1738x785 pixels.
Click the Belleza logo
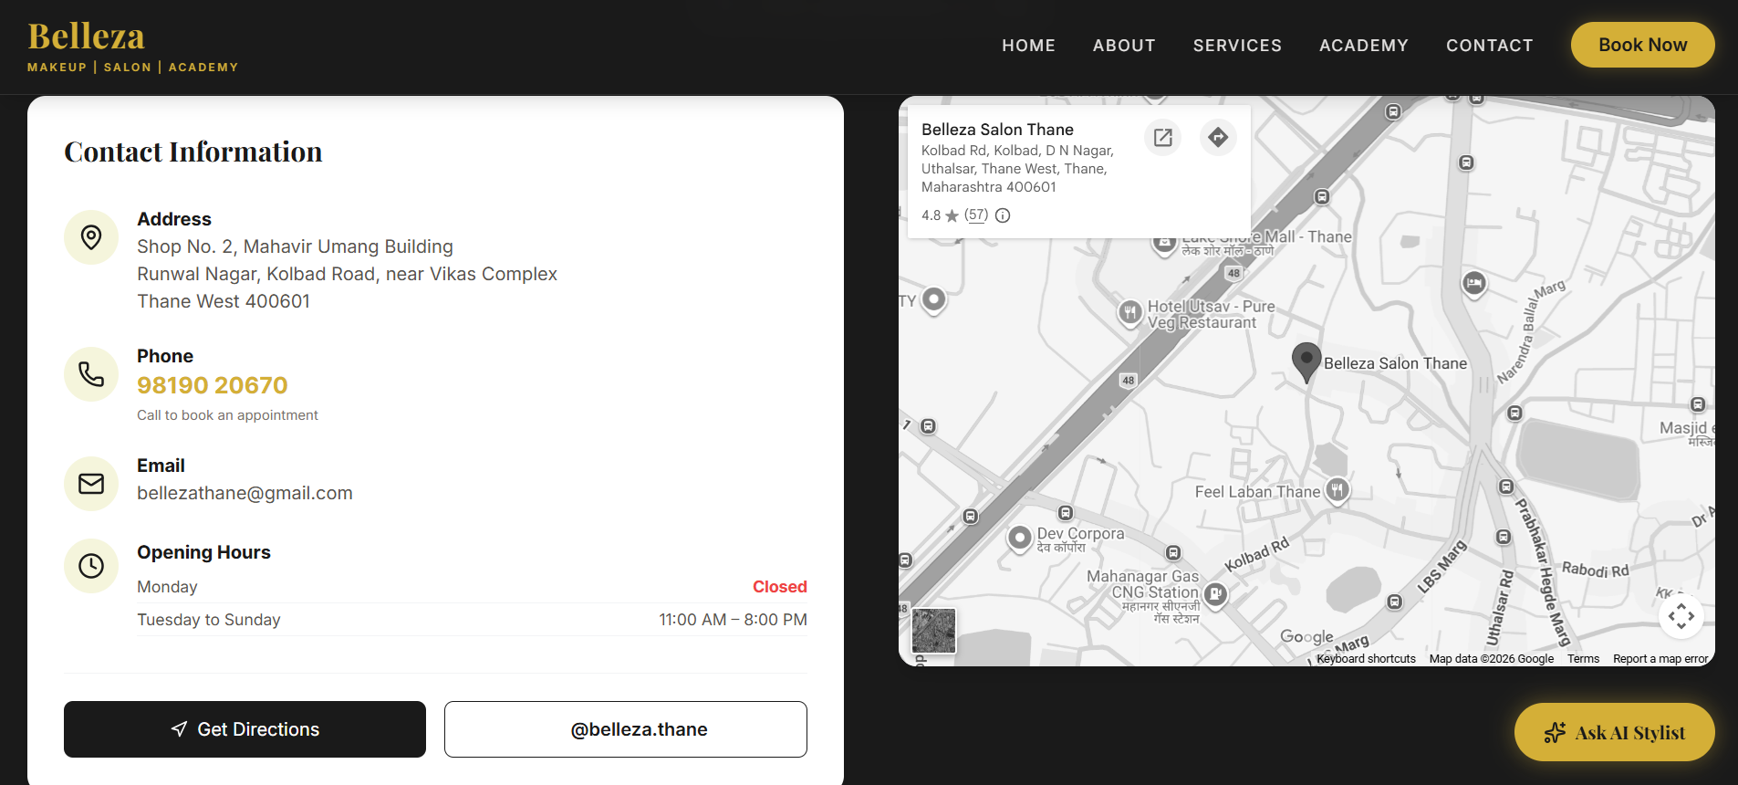tap(132, 47)
